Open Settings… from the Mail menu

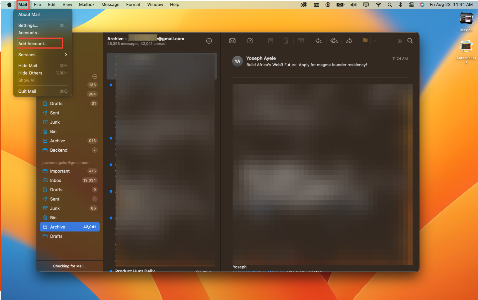[28, 25]
